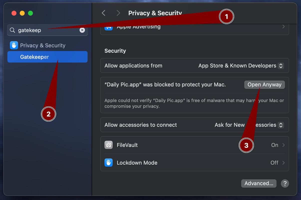Screen dimensions: 301x200
Task: Open the Allow applications from dropdown
Action: pyautogui.click(x=281, y=66)
